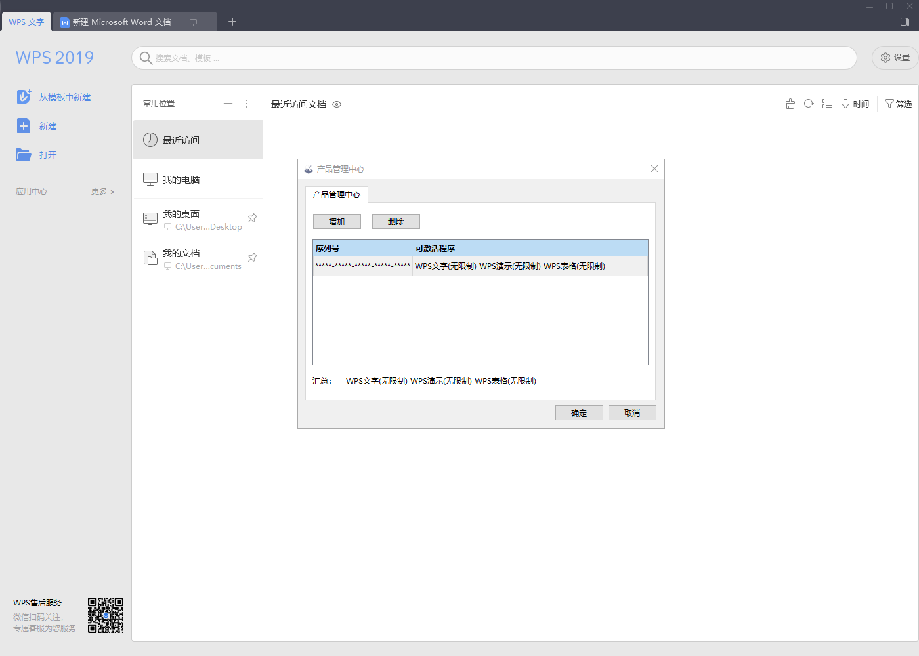Pin 我的文档 location
Viewport: 919px width, 656px height.
pos(252,257)
